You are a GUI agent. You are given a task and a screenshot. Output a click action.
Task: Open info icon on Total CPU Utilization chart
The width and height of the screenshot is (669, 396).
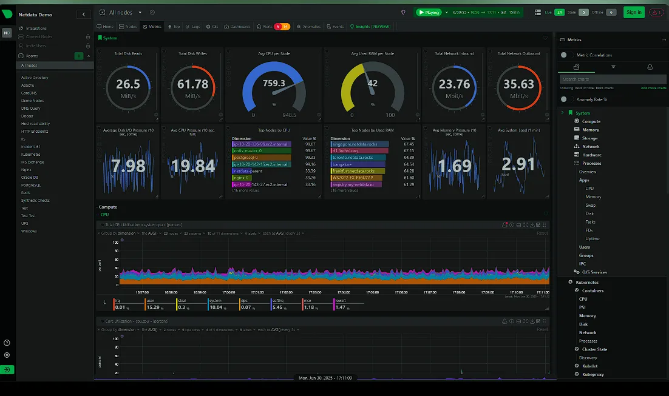[x=512, y=224]
